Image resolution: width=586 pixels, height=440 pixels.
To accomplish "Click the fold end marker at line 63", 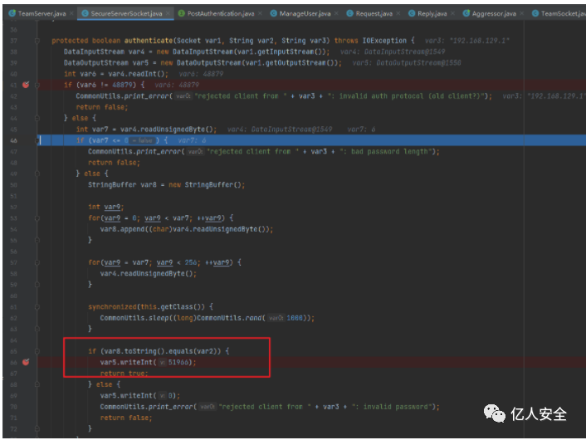I will coord(37,329).
